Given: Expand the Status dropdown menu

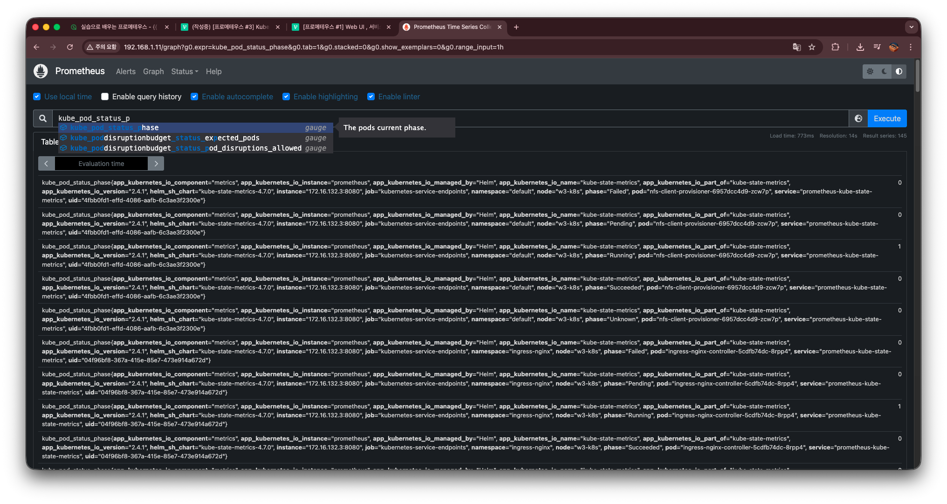Looking at the screenshot, I should pyautogui.click(x=185, y=71).
